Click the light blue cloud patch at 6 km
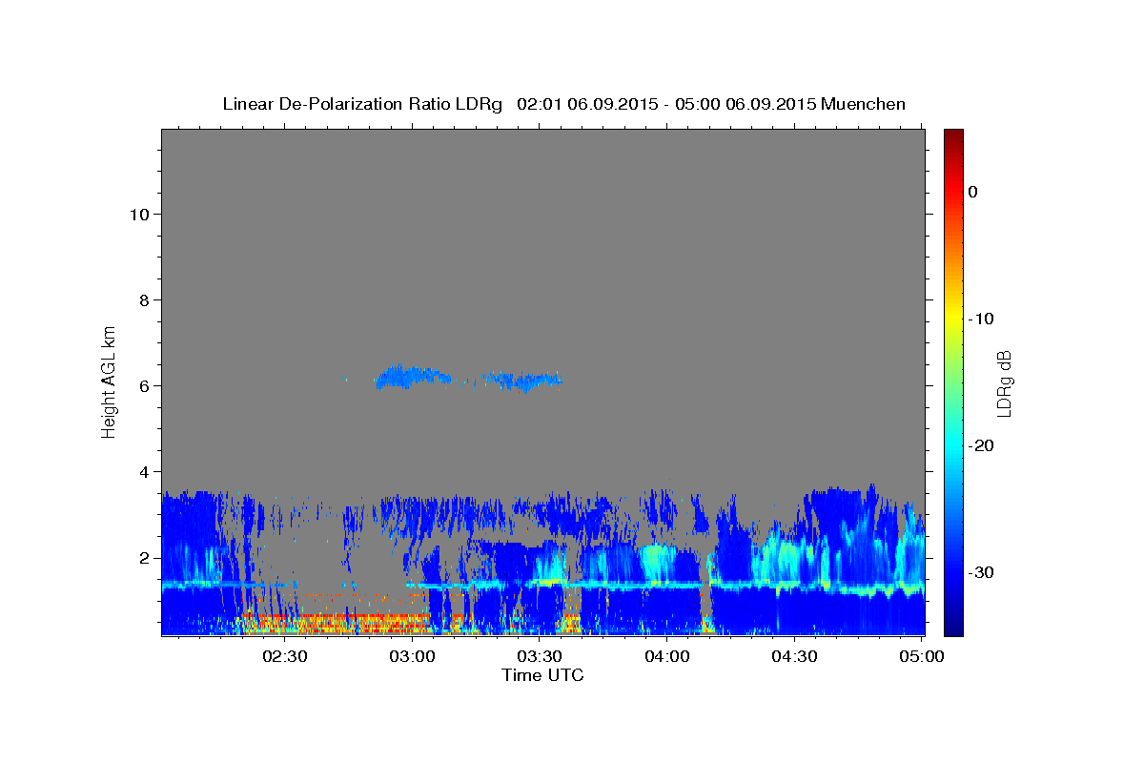 (412, 377)
